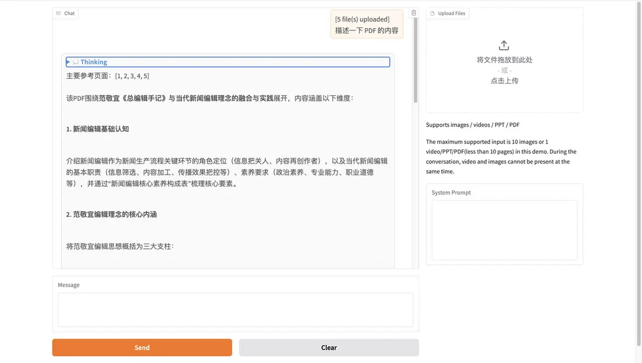Screen dimensions: 642x363
Task: Click the 'System Prompt' label
Action: pos(451,193)
